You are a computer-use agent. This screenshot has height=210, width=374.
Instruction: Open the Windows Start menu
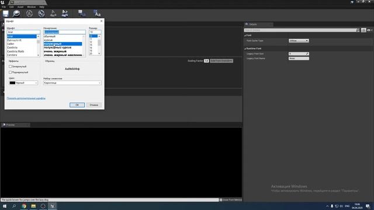[5, 206]
